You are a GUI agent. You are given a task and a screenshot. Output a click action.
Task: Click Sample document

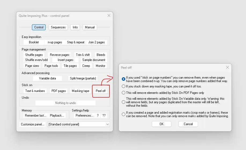click(94, 60)
